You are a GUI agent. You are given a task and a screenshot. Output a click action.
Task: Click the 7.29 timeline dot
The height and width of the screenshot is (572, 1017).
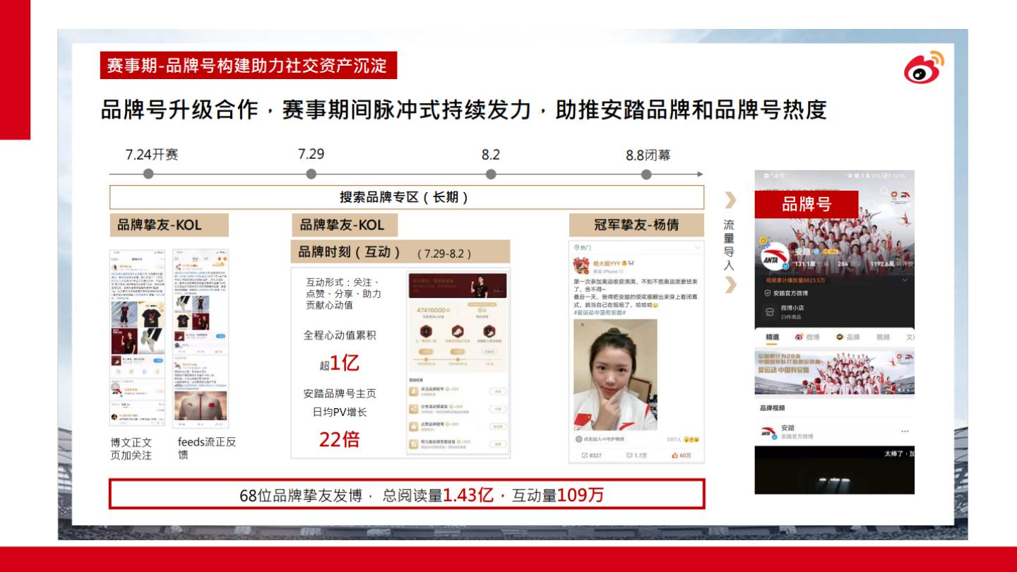pyautogui.click(x=311, y=174)
